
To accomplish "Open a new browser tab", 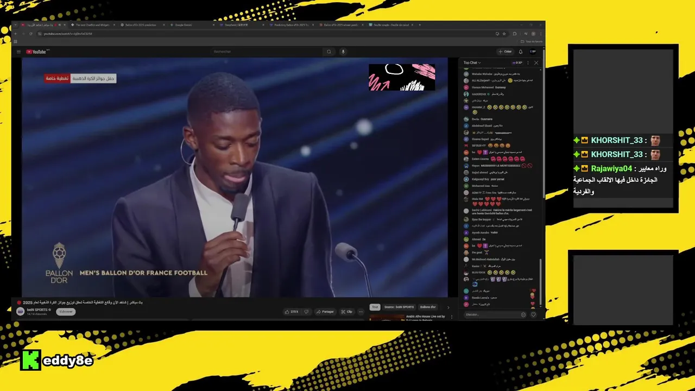I will 419,24.
